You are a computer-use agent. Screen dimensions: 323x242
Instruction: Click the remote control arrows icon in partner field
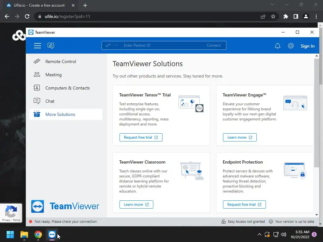tap(108, 45)
